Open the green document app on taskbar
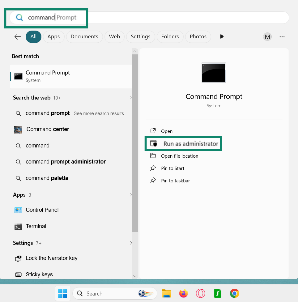Viewport: 298px width, 302px height. click(x=218, y=294)
